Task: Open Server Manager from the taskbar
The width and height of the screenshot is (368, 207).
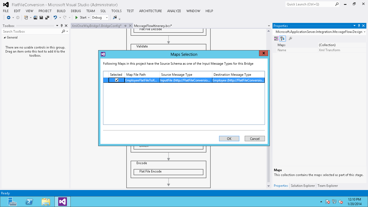Action: click(12, 201)
